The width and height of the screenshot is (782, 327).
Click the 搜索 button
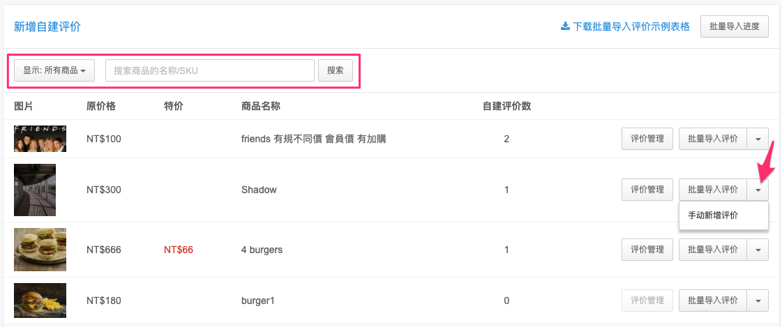(x=335, y=70)
